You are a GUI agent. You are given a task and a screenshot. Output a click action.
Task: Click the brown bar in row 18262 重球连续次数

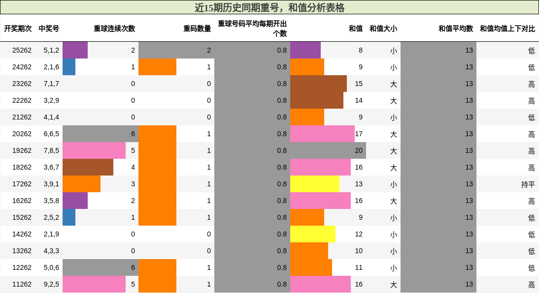[x=88, y=168]
